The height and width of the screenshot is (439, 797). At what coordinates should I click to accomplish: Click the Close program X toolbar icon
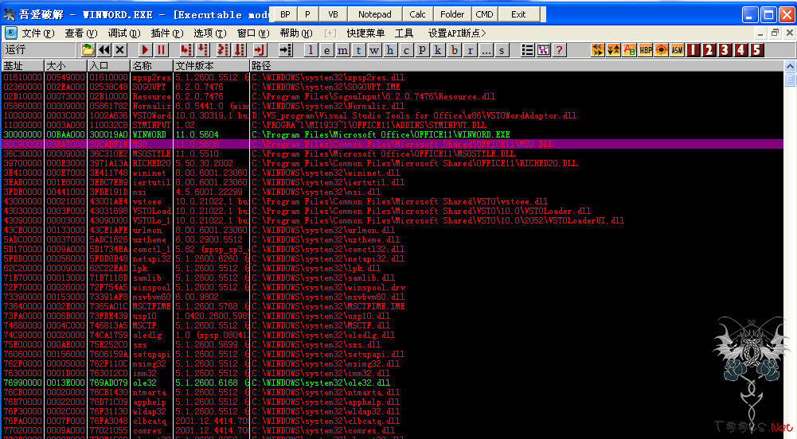click(120, 50)
